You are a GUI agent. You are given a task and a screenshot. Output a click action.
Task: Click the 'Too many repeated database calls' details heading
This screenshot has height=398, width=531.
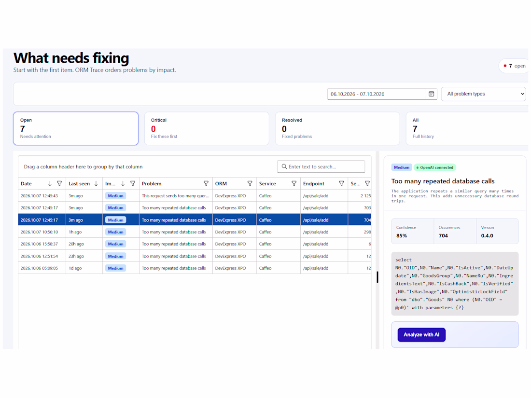point(443,181)
